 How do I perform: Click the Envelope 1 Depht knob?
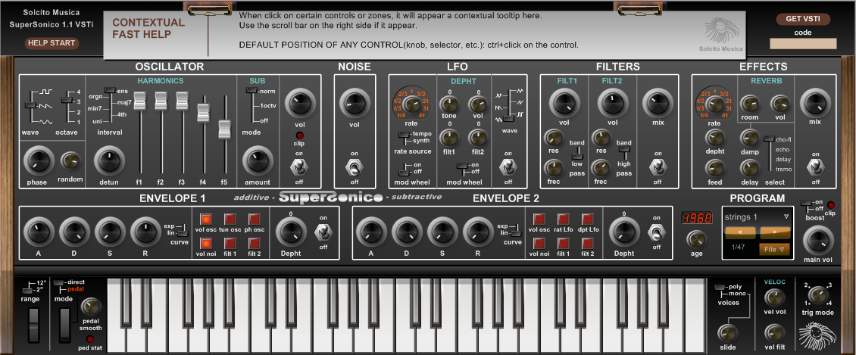290,232
